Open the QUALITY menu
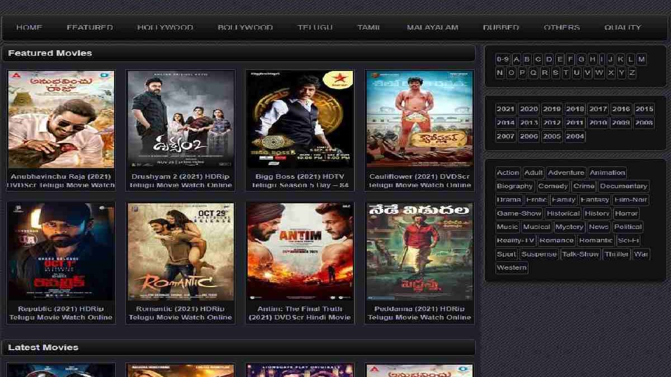 (622, 27)
